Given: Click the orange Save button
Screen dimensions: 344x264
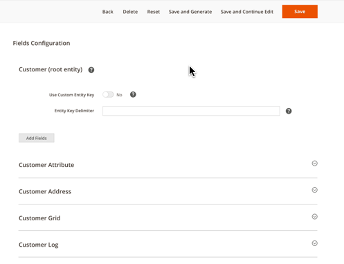Looking at the screenshot, I should [300, 12].
